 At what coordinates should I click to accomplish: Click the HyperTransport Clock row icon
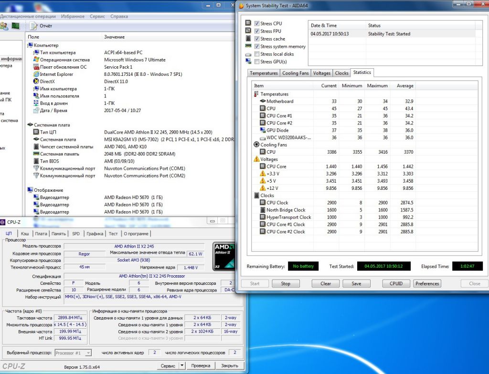point(263,217)
